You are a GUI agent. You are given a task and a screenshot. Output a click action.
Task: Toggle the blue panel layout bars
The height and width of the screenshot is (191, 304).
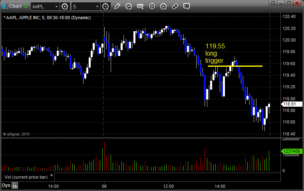click(5, 6)
